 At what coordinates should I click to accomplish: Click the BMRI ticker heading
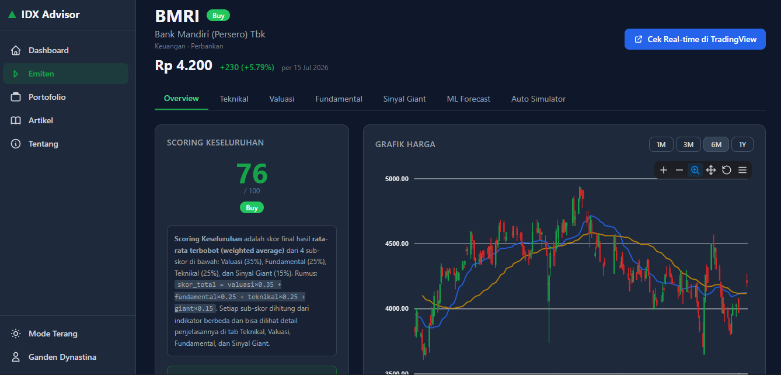(177, 16)
